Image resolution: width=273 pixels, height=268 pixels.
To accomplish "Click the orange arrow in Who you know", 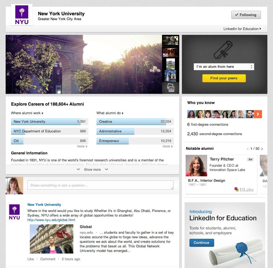I will [258, 114].
